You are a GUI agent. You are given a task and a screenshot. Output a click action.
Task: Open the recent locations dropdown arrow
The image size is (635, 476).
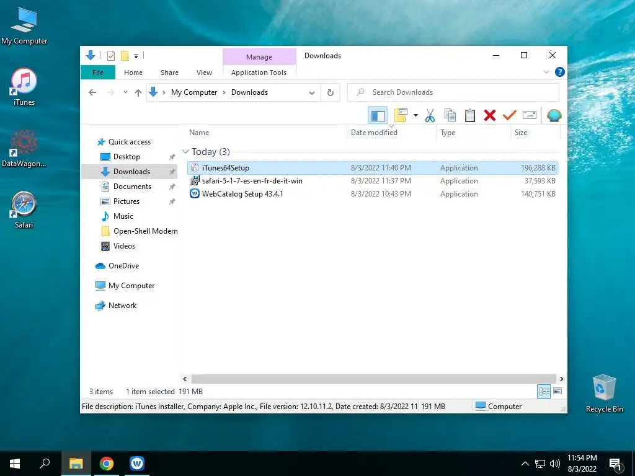(125, 92)
